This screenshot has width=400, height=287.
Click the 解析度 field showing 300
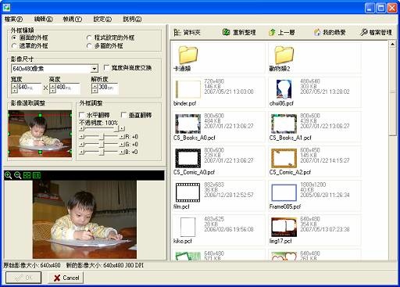[108, 88]
